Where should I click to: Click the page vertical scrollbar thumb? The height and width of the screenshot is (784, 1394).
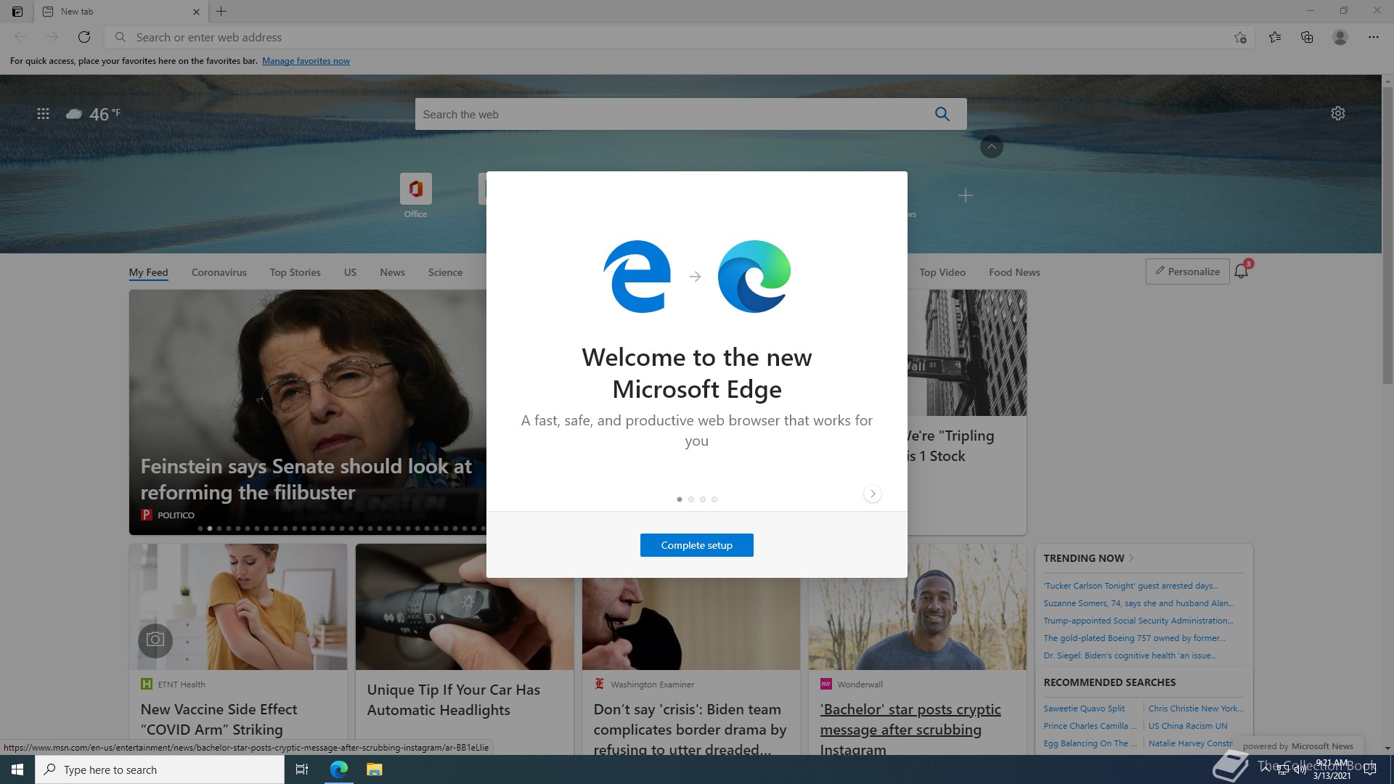point(1387,236)
